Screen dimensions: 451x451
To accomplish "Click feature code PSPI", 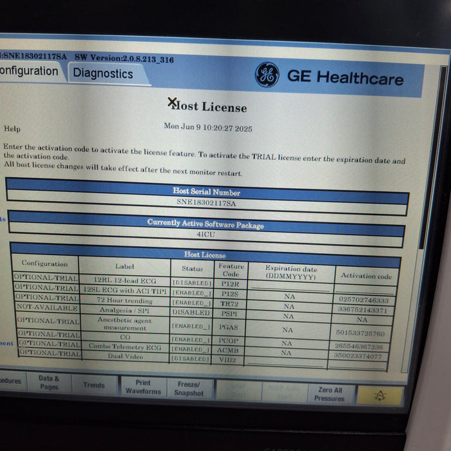I will [x=229, y=314].
